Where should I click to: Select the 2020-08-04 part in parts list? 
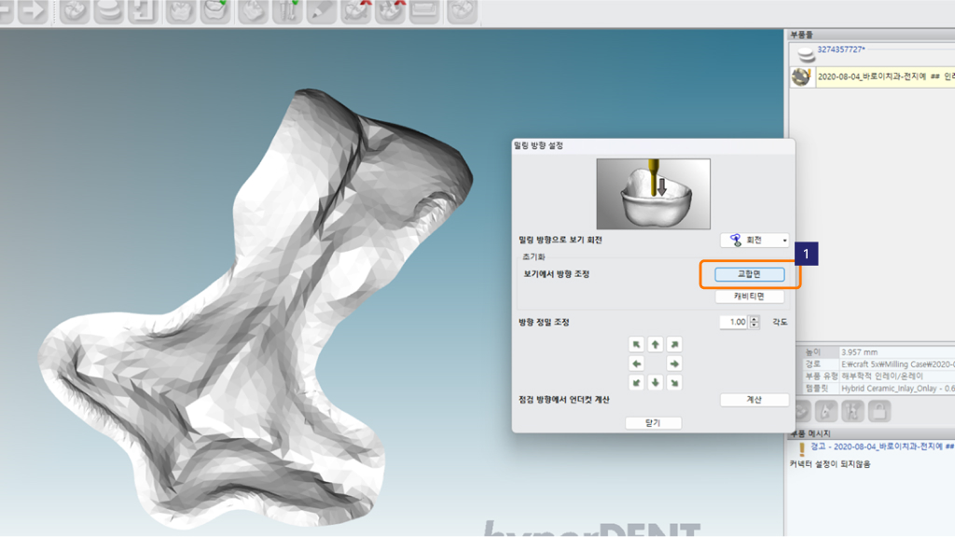pos(881,77)
